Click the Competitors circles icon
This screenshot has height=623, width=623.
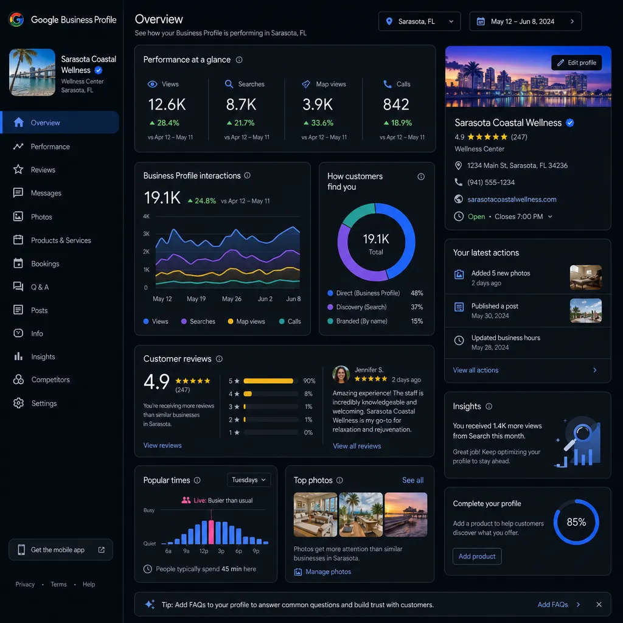[18, 380]
